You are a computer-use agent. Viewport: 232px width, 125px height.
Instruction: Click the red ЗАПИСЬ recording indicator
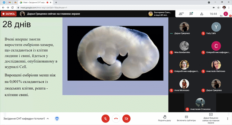click(8, 14)
